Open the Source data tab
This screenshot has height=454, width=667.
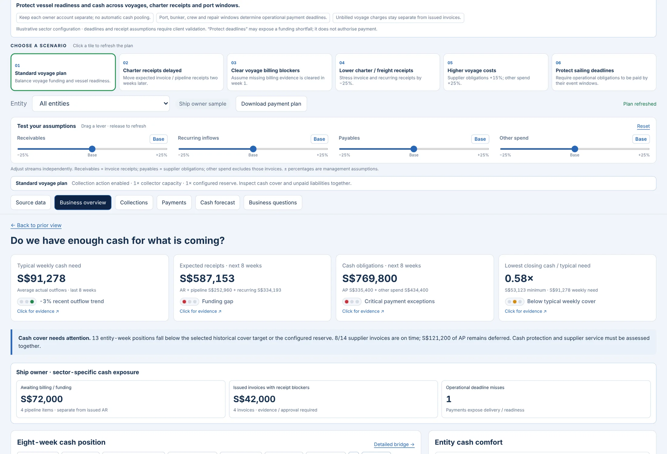pyautogui.click(x=31, y=203)
